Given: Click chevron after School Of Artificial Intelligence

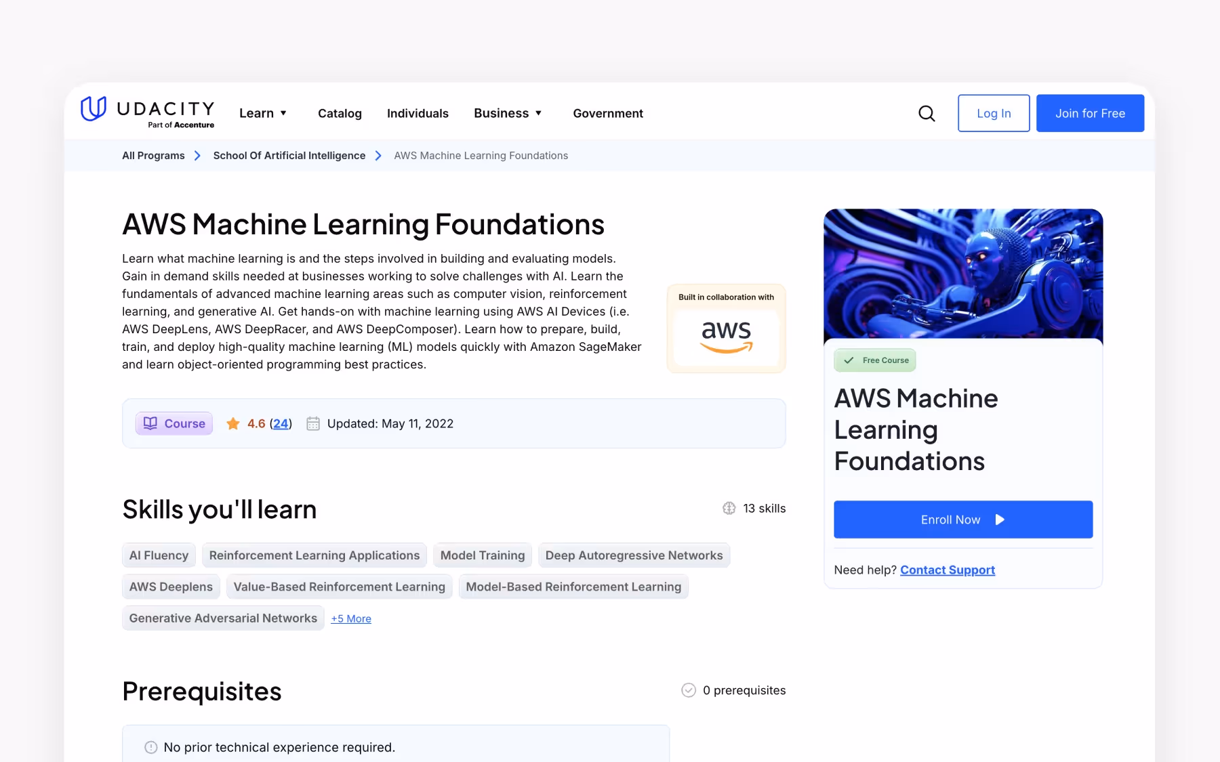Looking at the screenshot, I should (378, 156).
